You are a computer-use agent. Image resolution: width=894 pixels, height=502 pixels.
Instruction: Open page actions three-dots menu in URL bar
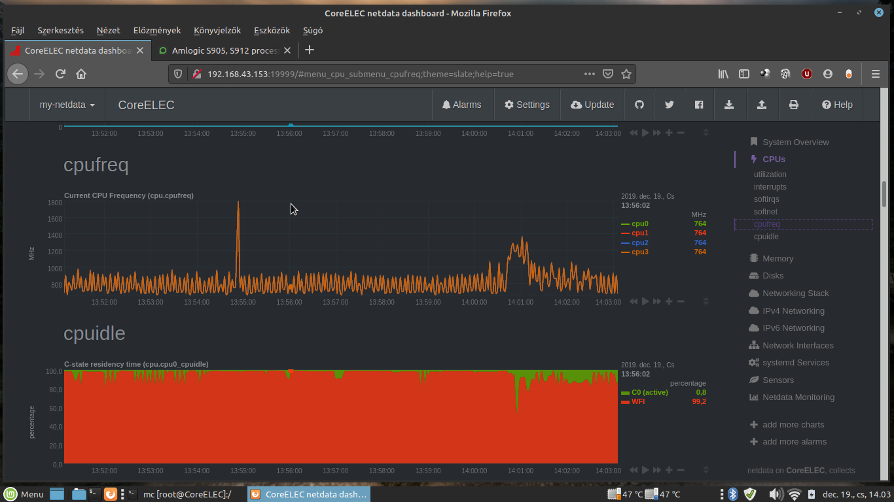click(589, 74)
